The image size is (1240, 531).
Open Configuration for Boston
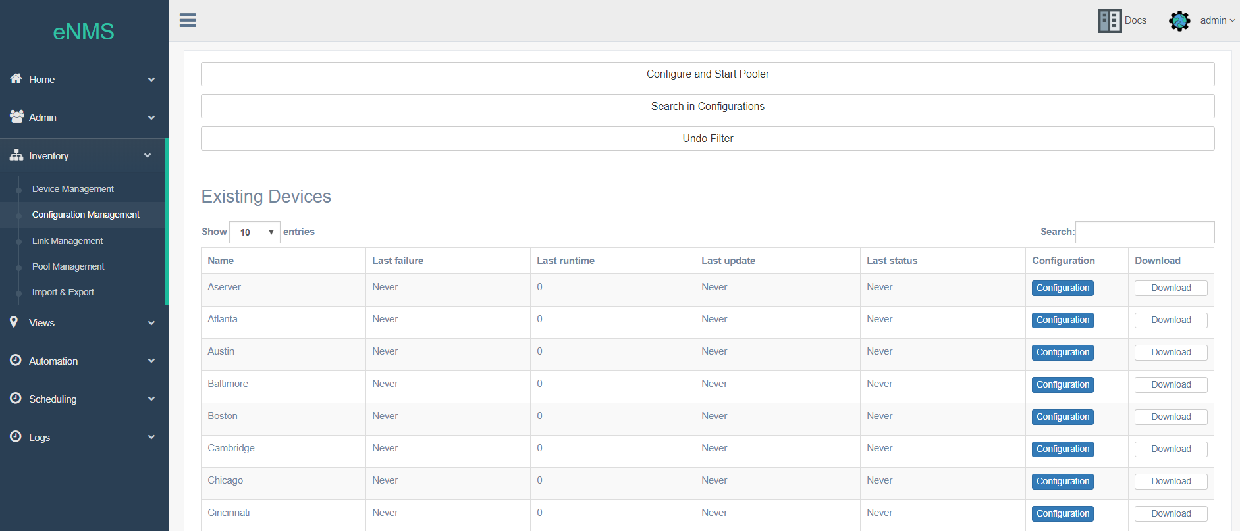1063,417
